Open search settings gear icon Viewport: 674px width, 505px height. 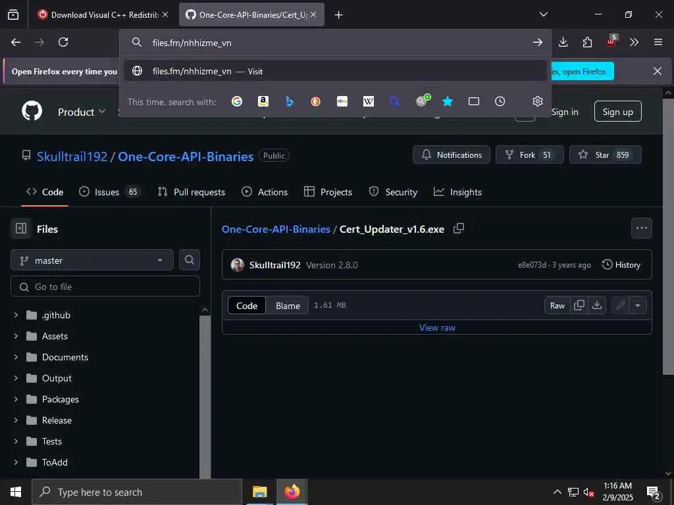pos(538,101)
